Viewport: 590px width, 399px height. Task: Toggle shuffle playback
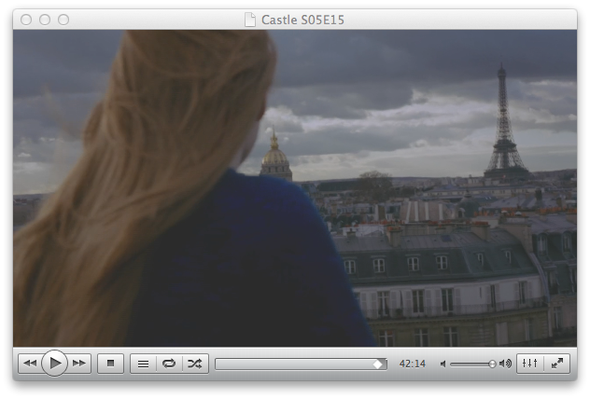point(195,364)
